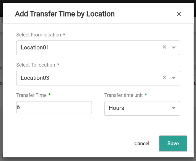Click the Add Transfer Time by Location title

[x=65, y=14]
